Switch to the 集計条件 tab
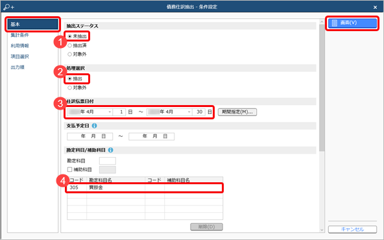384x240 pixels. tap(19, 35)
